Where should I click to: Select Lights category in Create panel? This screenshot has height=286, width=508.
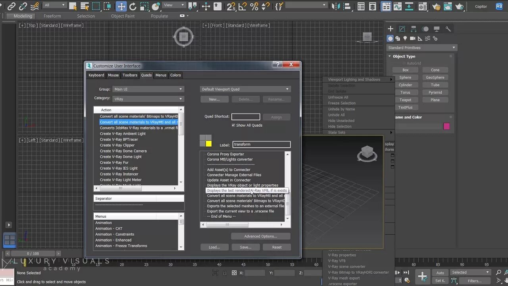click(x=405, y=39)
